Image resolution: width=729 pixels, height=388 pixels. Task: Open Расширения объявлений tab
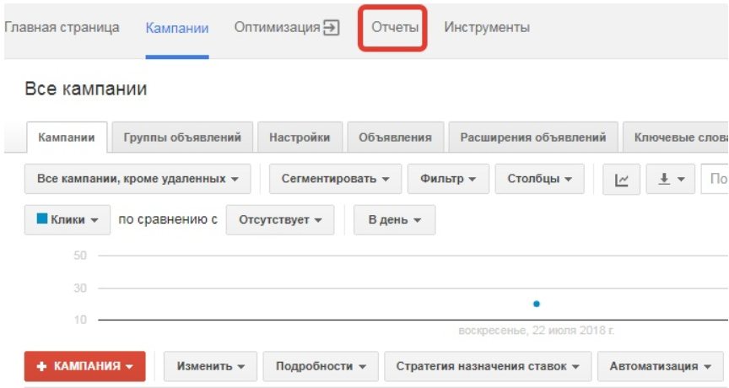(x=533, y=137)
